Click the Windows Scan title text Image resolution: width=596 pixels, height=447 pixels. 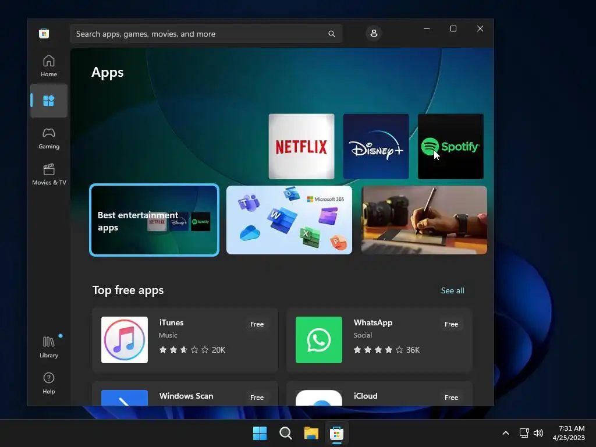186,396
